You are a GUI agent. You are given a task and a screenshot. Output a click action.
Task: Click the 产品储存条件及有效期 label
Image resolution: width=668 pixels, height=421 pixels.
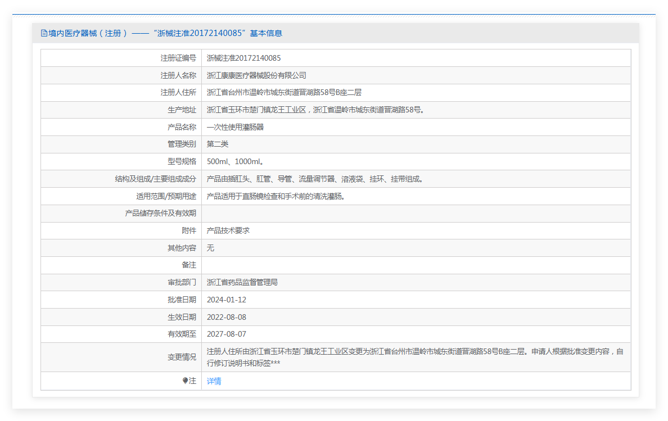pos(161,213)
